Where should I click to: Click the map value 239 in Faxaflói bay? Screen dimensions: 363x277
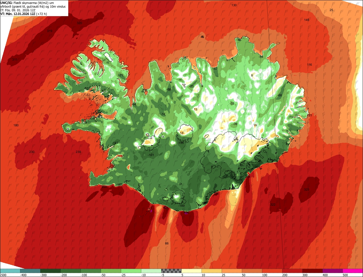(78, 152)
